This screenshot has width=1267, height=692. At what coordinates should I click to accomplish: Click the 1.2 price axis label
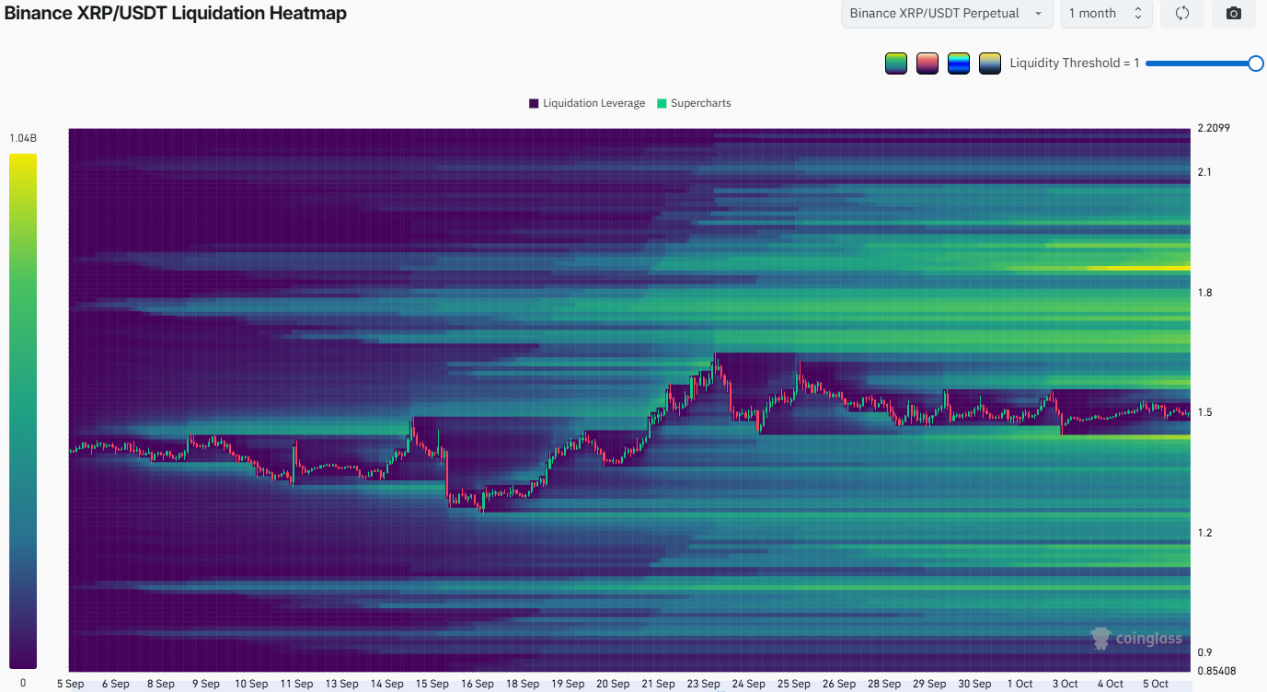point(1204,533)
